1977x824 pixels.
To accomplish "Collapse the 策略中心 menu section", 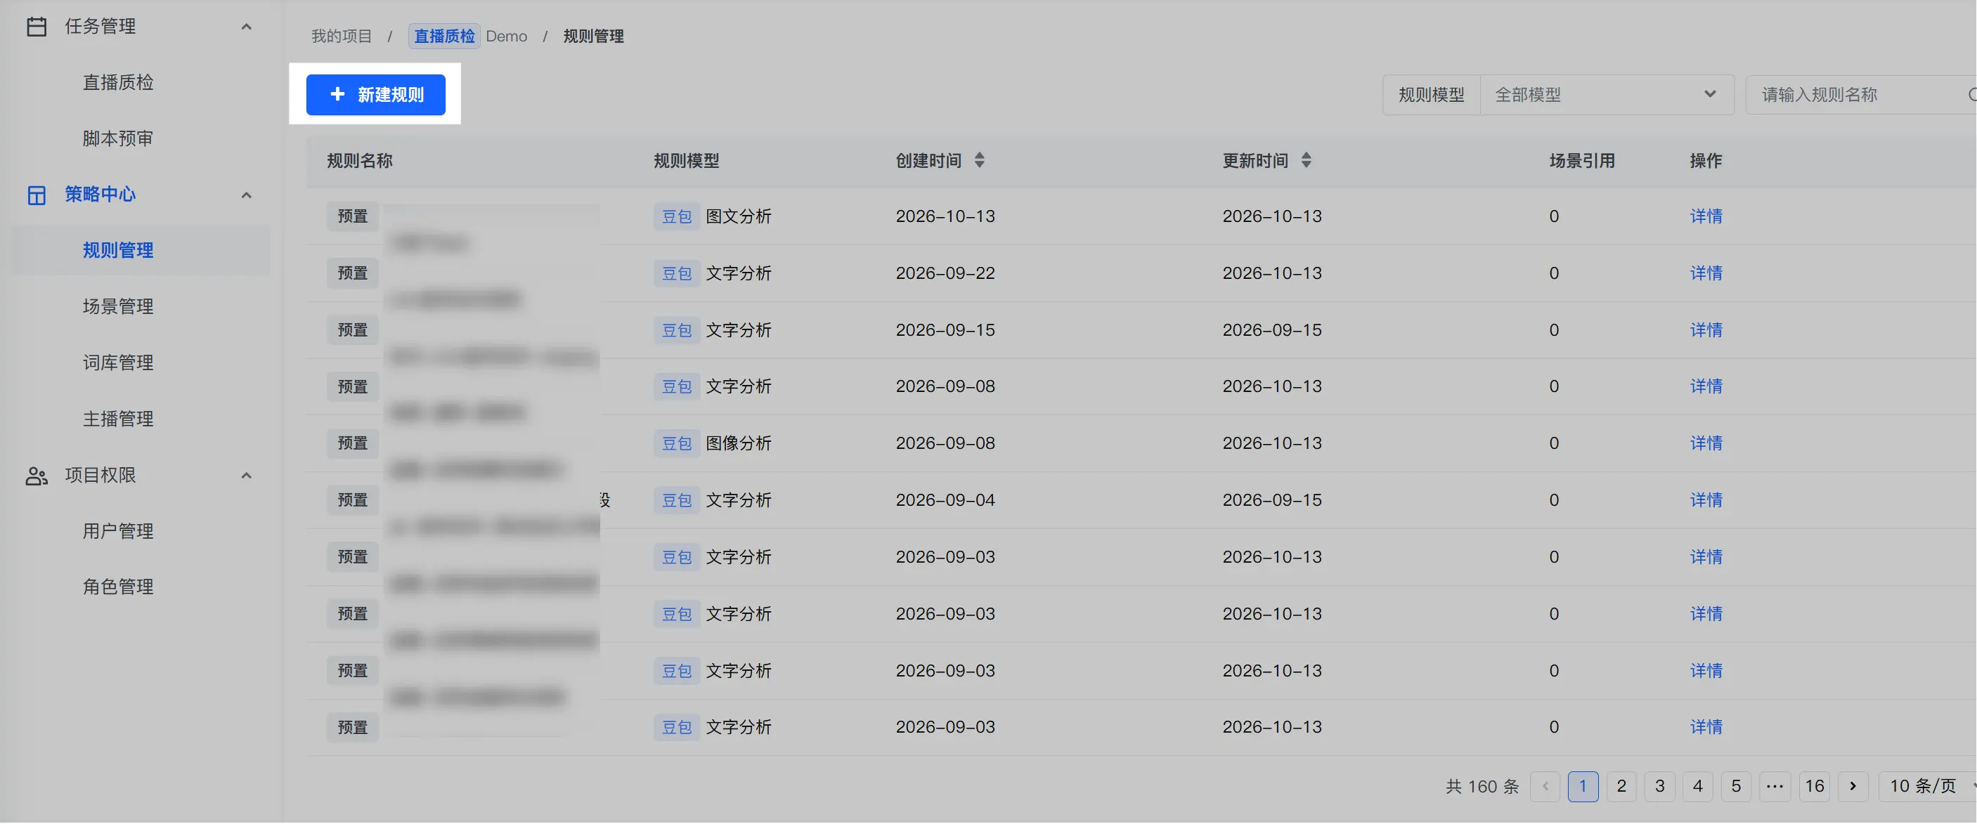I will coord(247,195).
